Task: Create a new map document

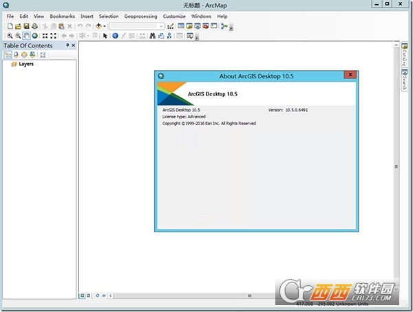Action: pyautogui.click(x=10, y=26)
